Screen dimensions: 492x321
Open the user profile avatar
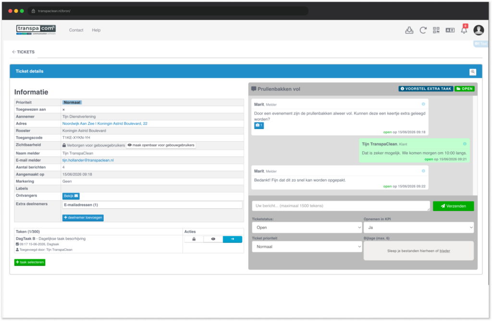point(479,30)
